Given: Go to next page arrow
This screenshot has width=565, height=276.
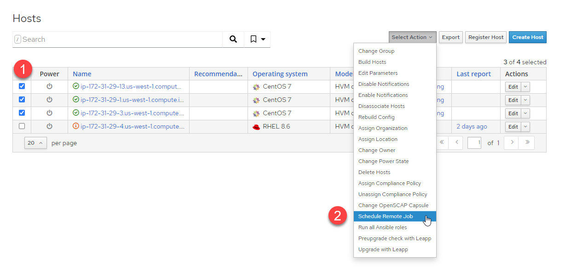Looking at the screenshot, I should coord(512,143).
